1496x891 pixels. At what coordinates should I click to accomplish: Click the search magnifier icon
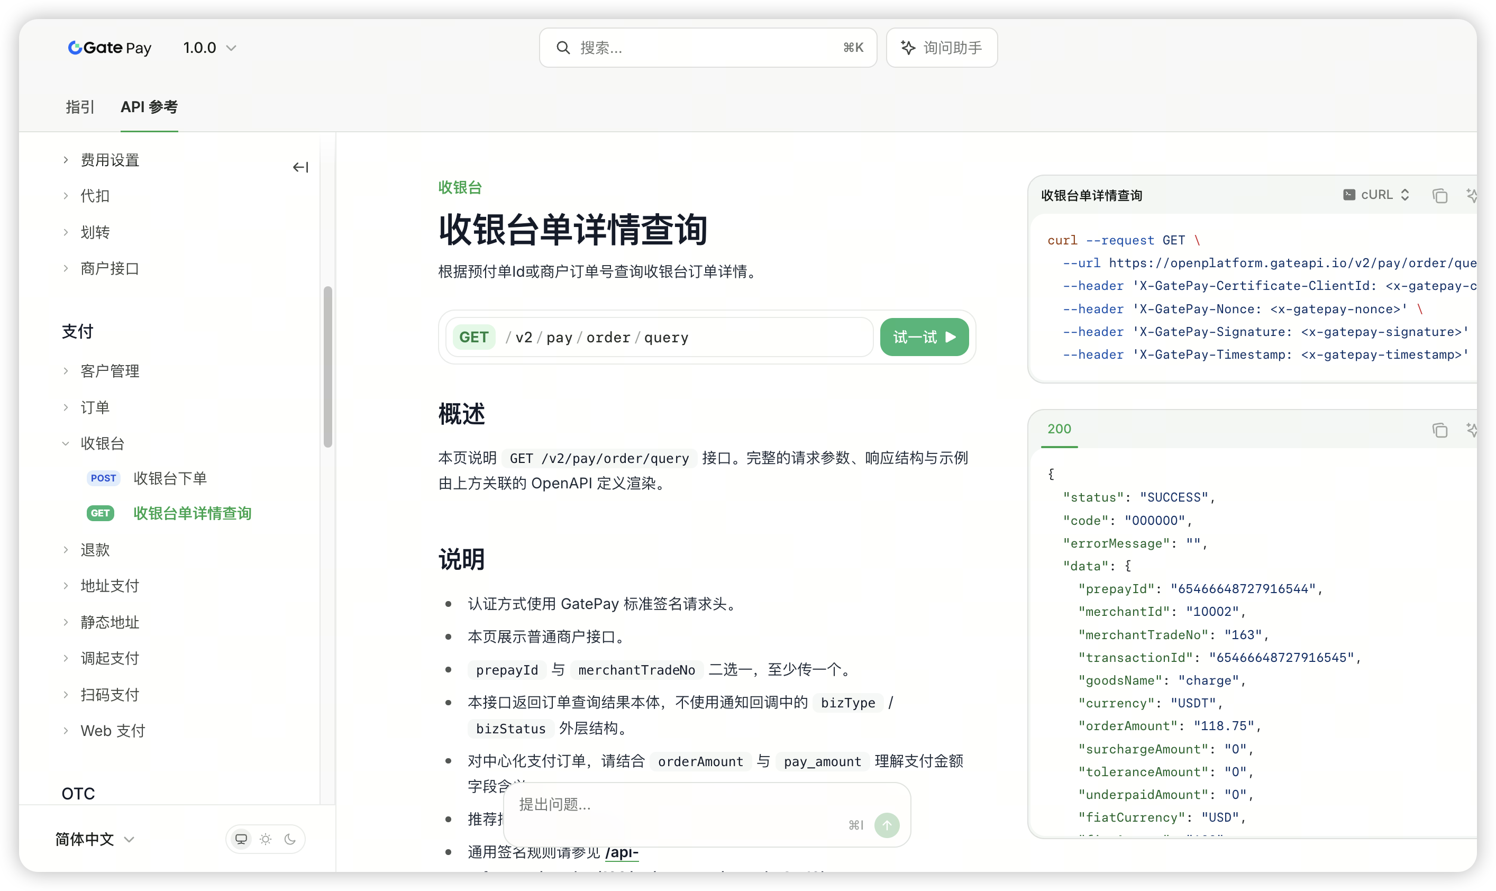pyautogui.click(x=562, y=48)
